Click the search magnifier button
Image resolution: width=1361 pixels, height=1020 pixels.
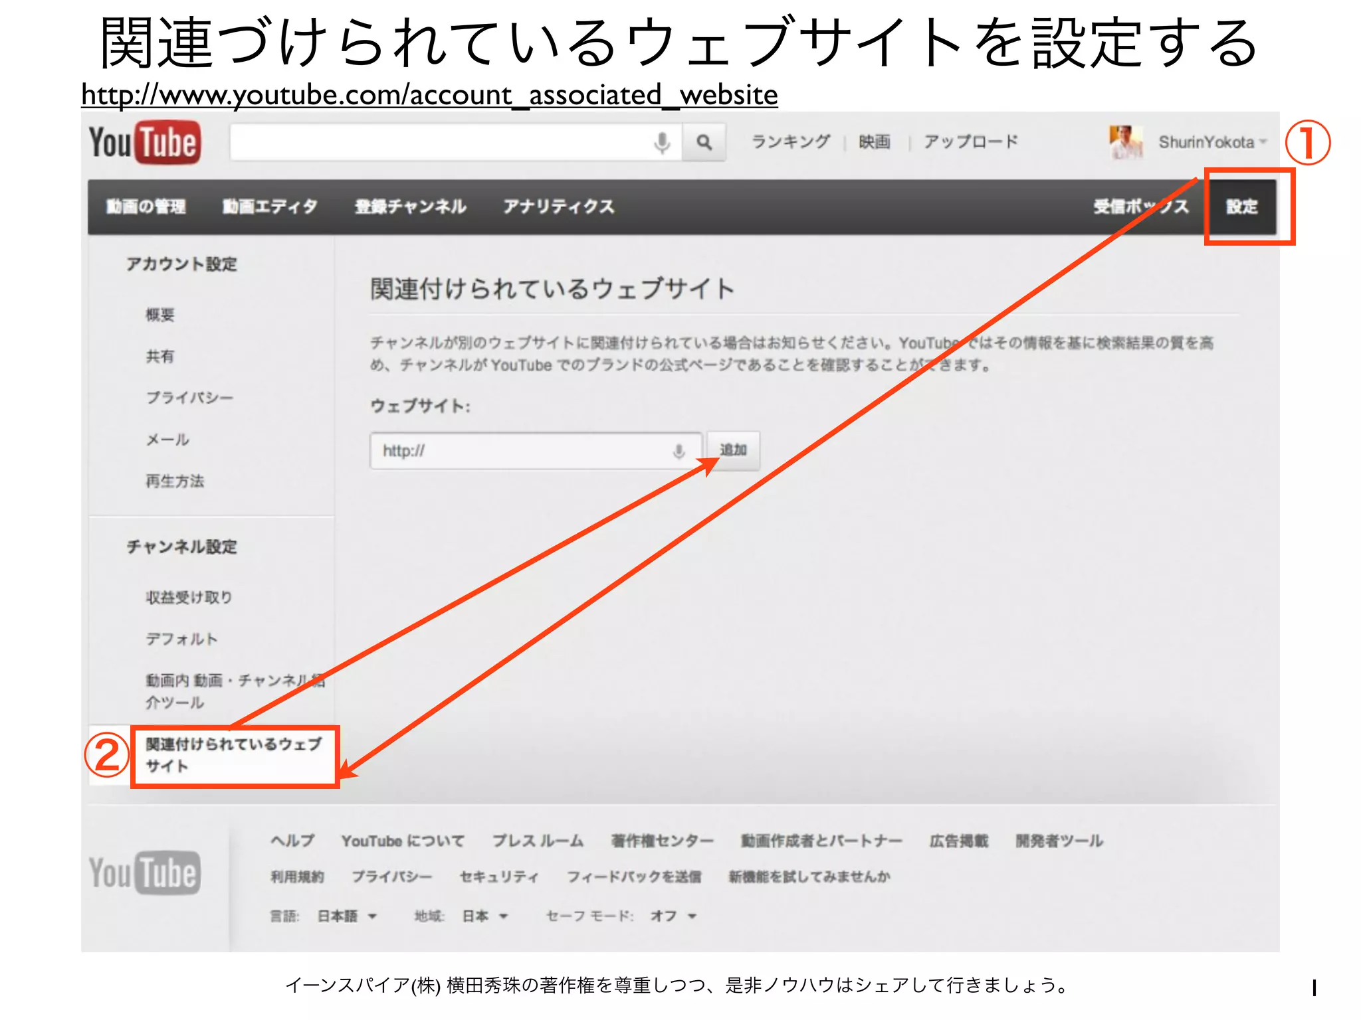coord(704,142)
